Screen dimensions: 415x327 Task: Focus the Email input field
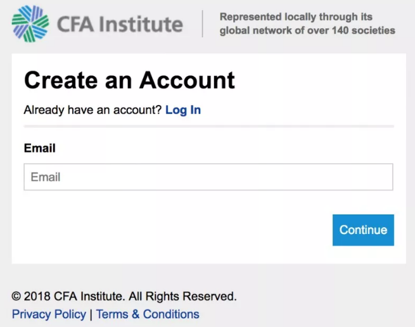[208, 177]
